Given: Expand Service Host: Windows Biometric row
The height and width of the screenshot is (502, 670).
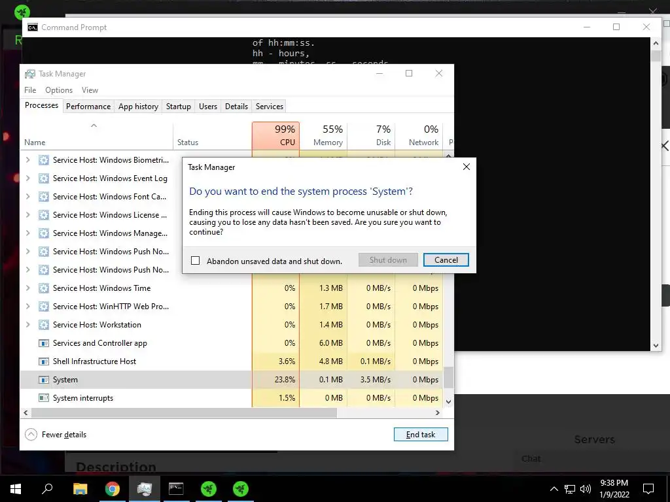Looking at the screenshot, I should [27, 160].
